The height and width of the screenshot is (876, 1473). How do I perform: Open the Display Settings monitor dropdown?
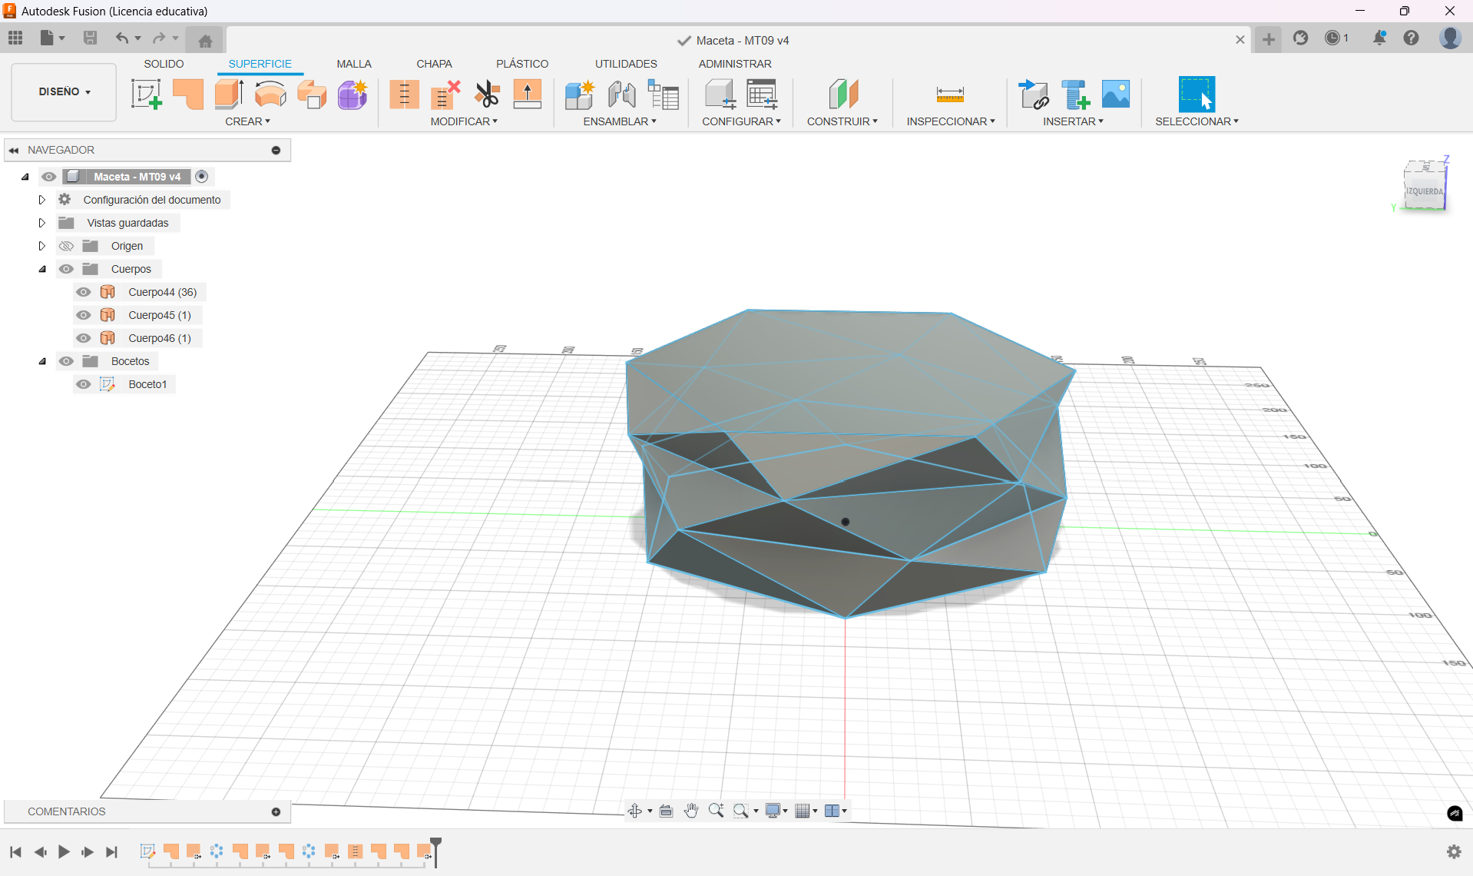776,811
